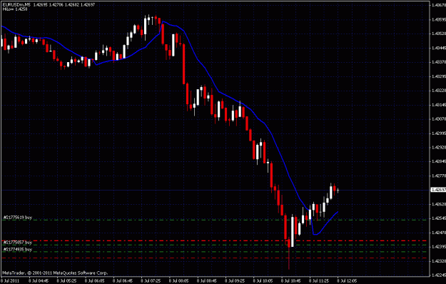Click the 1.43370 price scale label
446x284 pixels.
439,62
